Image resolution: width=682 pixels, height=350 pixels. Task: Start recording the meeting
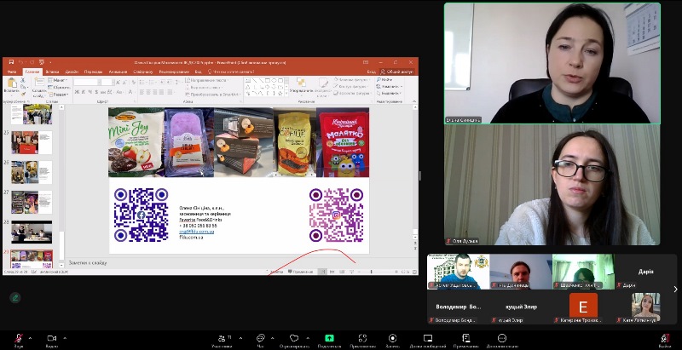[392, 338]
